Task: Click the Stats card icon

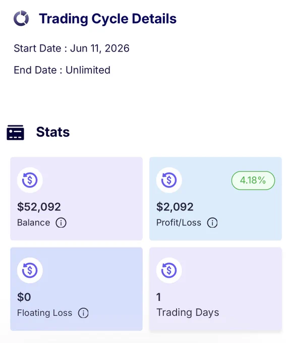Action: pos(15,132)
